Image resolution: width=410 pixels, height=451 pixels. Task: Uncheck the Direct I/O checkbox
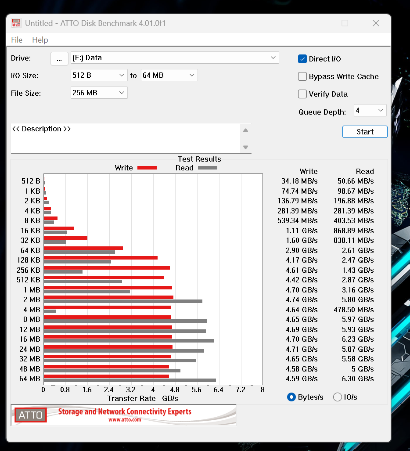point(302,59)
